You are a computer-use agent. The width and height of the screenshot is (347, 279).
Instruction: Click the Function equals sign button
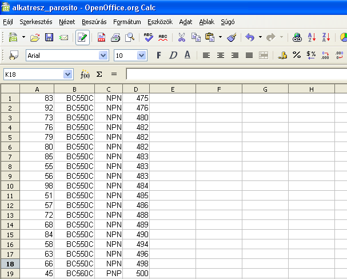click(114, 74)
